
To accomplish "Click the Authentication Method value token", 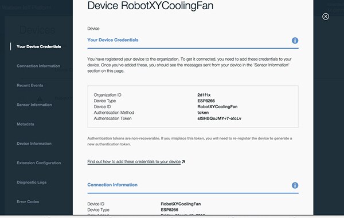I will pyautogui.click(x=203, y=113).
